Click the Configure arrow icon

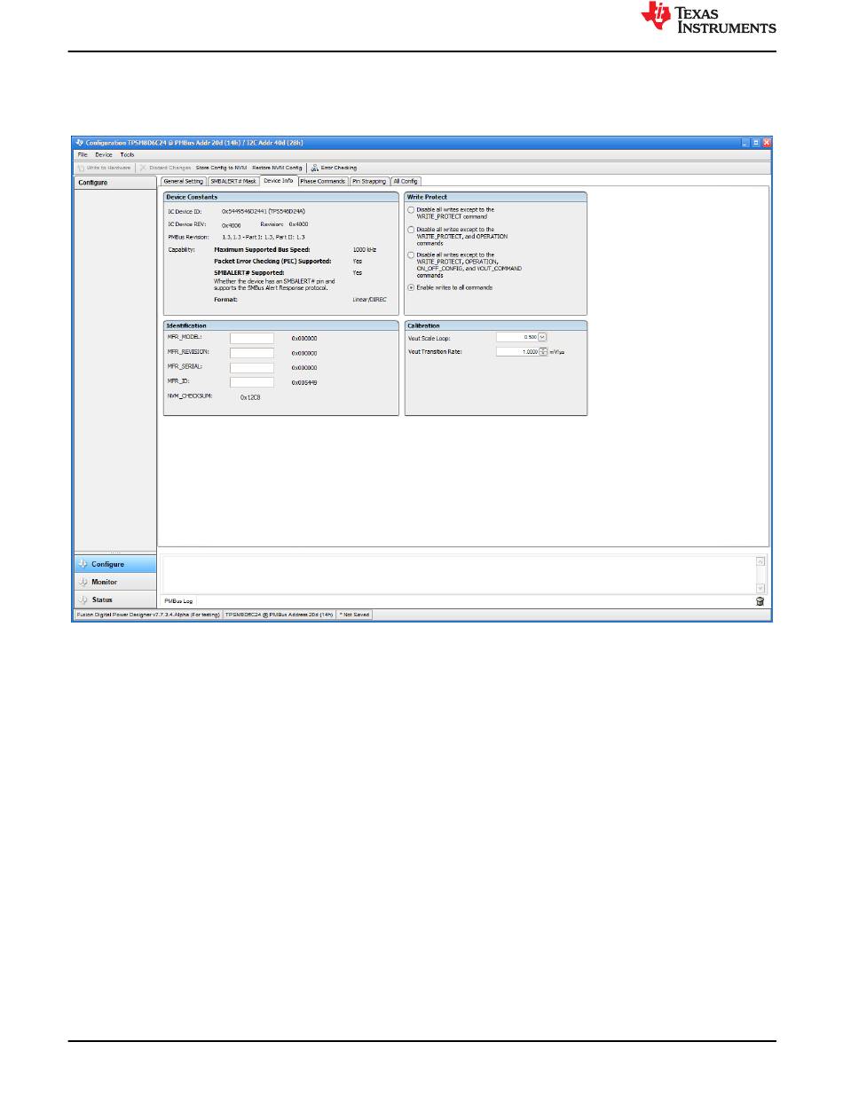pos(83,564)
